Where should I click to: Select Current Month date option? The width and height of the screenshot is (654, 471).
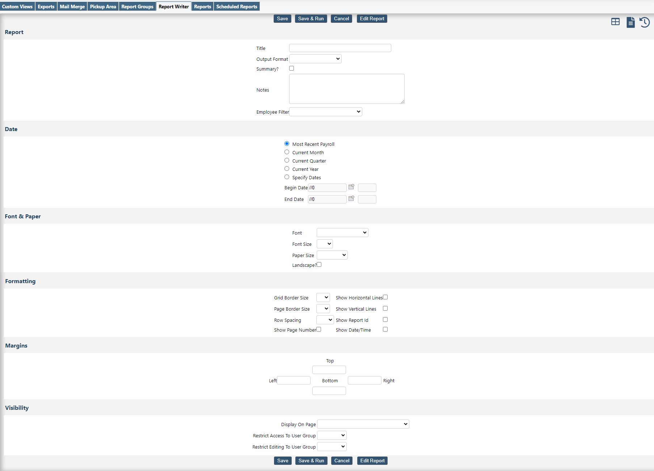pyautogui.click(x=287, y=152)
